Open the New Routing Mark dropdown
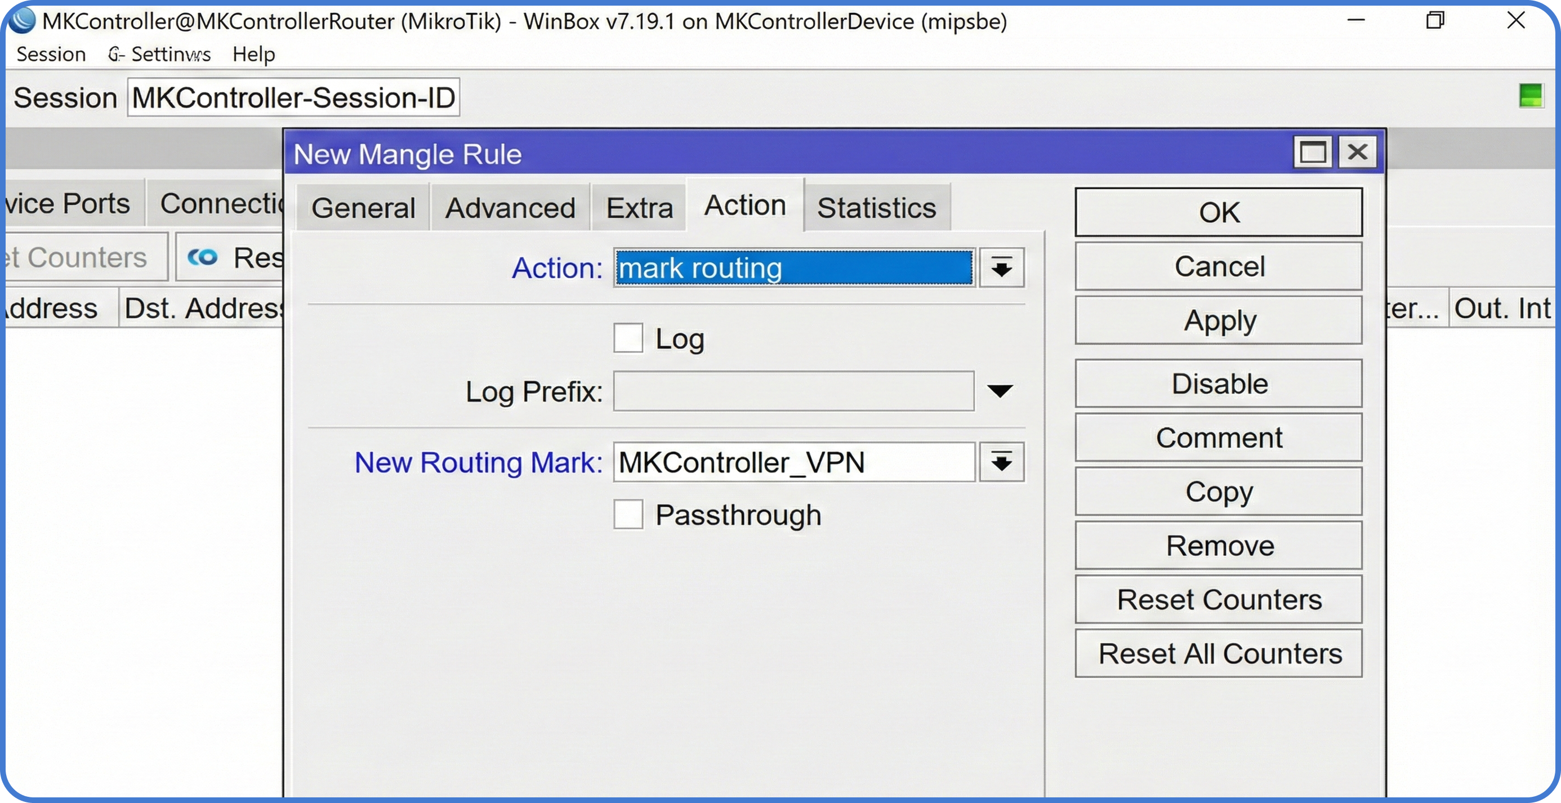This screenshot has height=803, width=1561. (1001, 462)
